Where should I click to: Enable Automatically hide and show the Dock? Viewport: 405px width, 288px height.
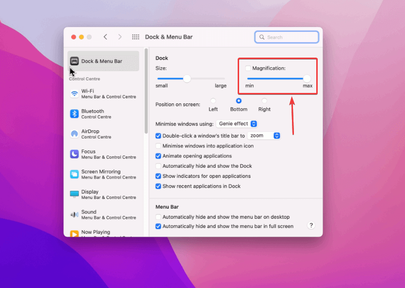coord(158,166)
